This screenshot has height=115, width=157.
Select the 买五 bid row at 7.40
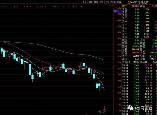(x=140, y=37)
